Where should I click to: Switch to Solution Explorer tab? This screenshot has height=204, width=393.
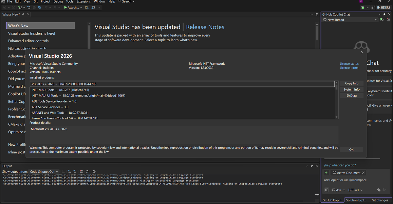(356, 200)
